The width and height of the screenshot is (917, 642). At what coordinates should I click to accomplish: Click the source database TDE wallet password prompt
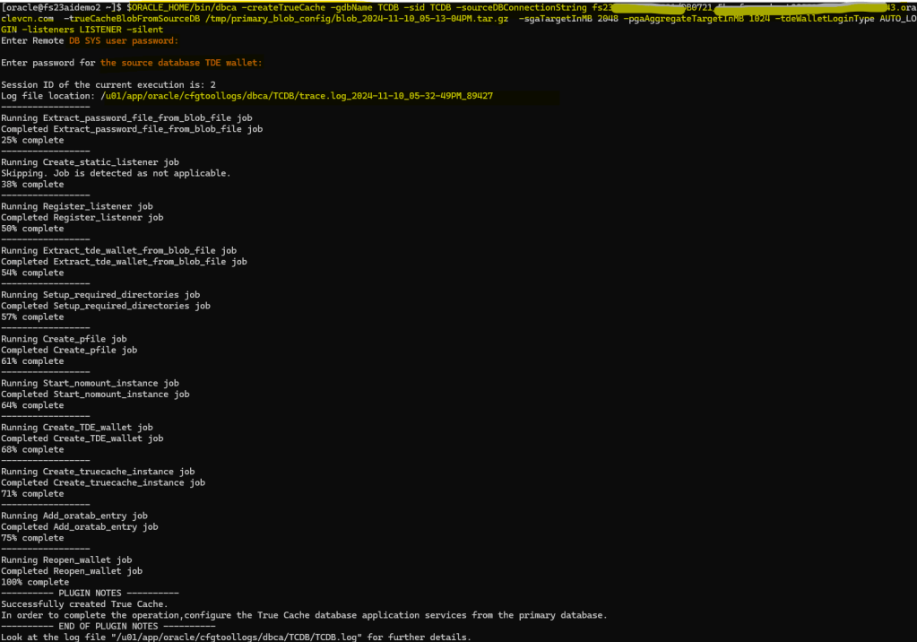pos(132,63)
